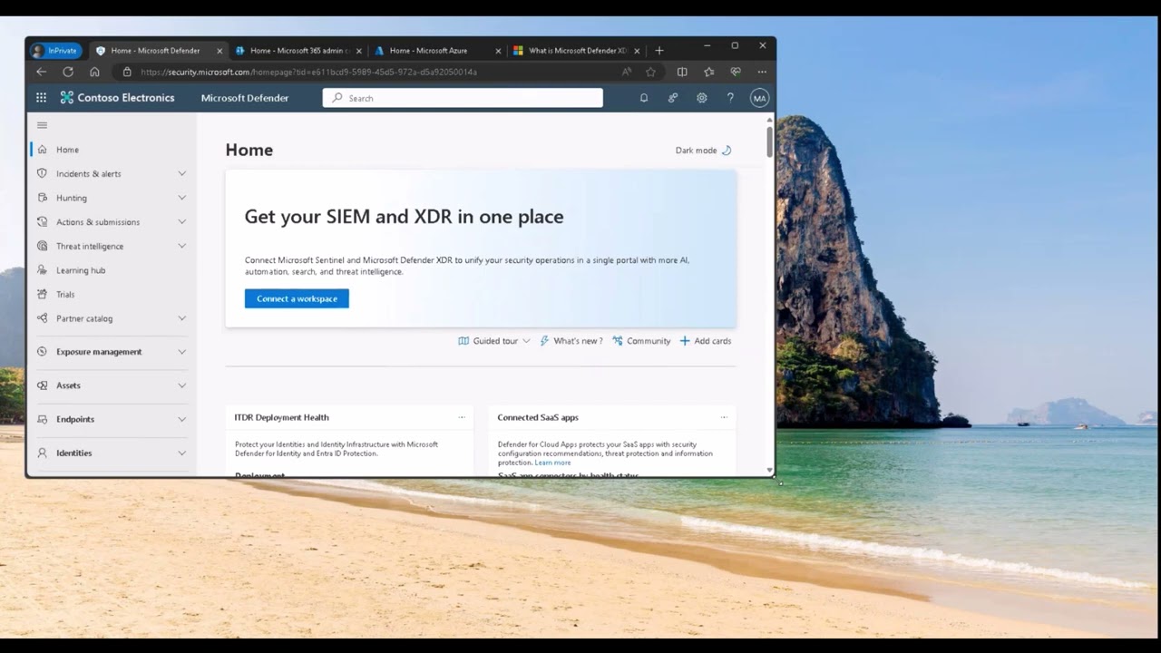Open the community feedback icon in header
Screen dimensions: 1161x653
(x=673, y=98)
